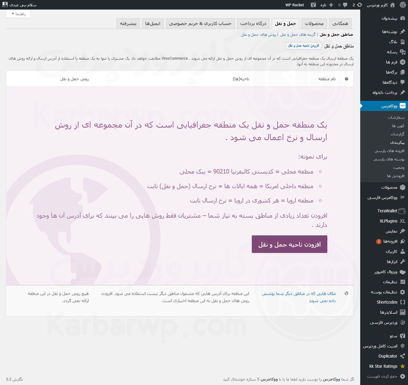Expand the راهنما help dropdown
Screen dimensions: 408x385
pos(18,14)
